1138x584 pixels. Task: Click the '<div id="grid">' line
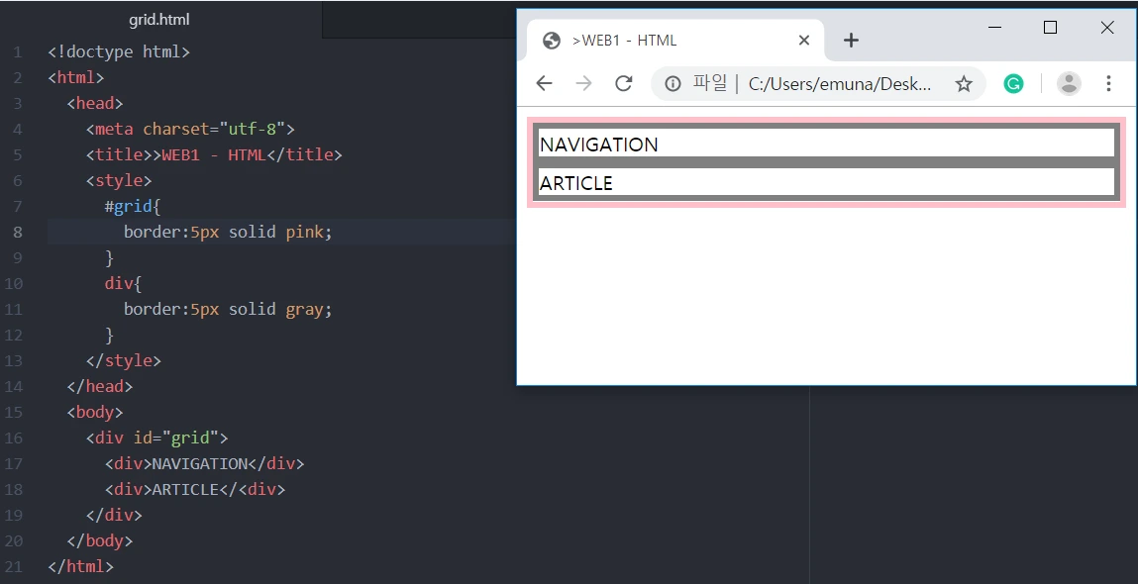156,438
